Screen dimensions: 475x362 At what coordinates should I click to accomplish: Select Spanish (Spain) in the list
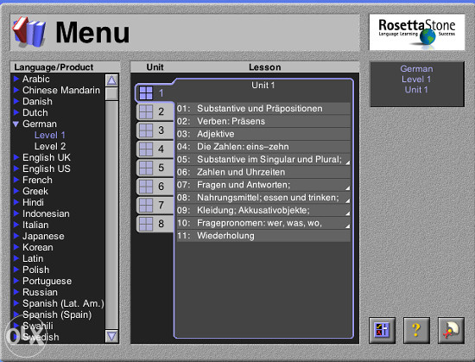[x=57, y=314]
